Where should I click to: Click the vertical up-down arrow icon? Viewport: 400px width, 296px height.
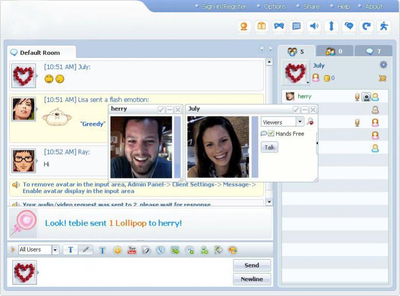(332, 26)
